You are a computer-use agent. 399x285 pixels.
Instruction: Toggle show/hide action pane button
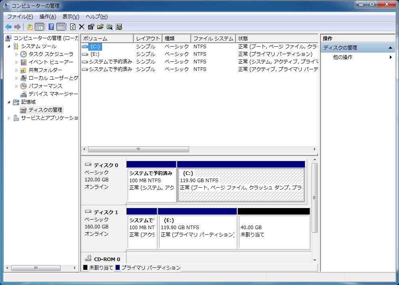click(61, 27)
